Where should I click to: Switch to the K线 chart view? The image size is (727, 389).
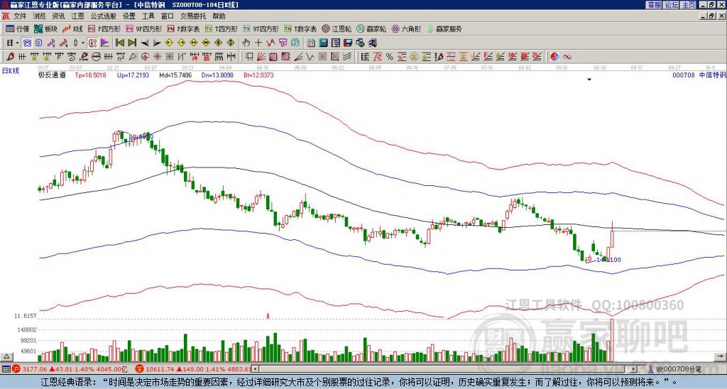[x=72, y=28]
